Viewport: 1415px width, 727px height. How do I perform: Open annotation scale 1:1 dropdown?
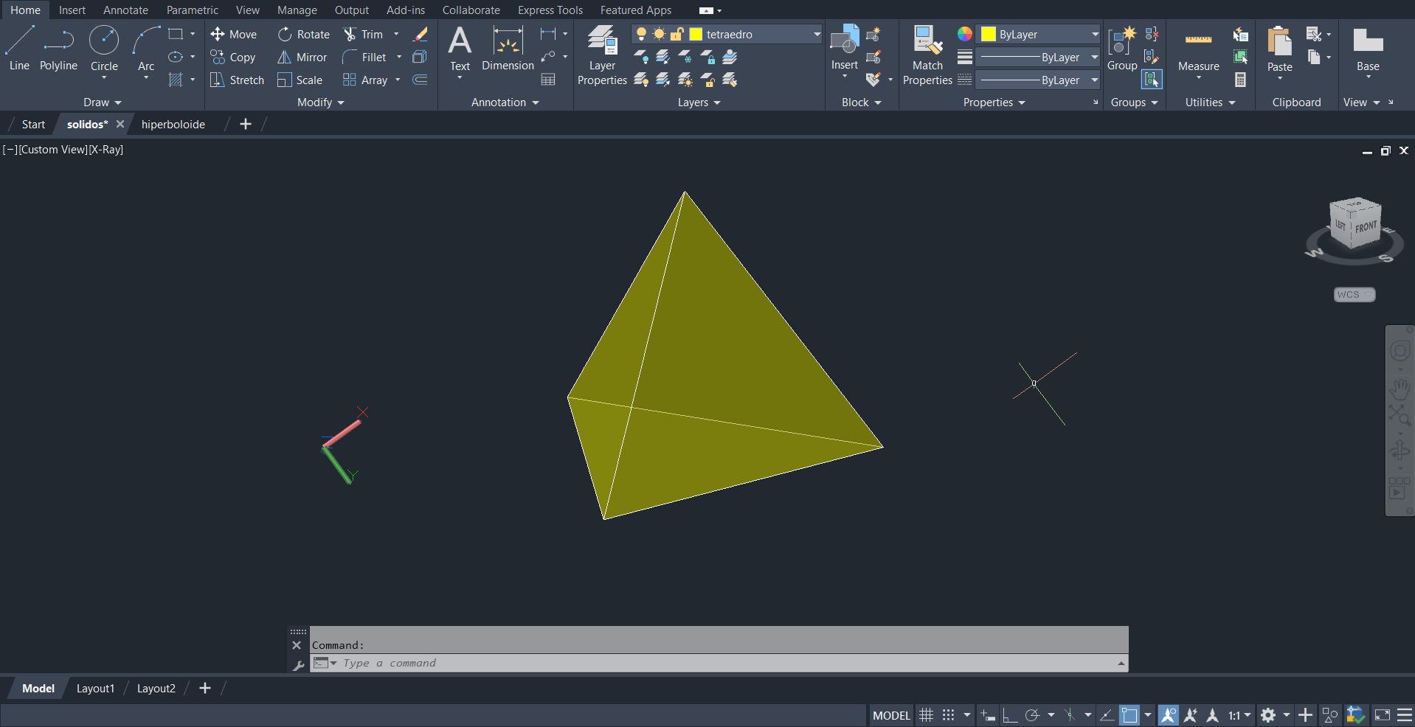1239,715
